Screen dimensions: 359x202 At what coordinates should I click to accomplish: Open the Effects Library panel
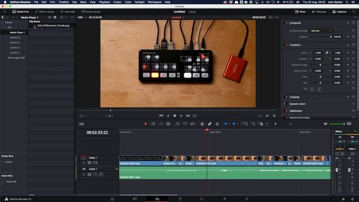44,12
